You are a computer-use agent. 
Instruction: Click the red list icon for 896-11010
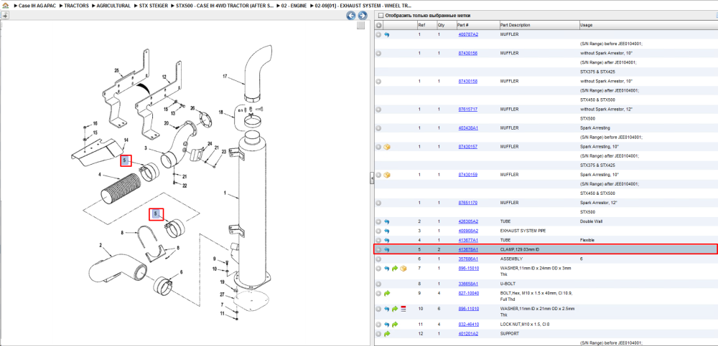coord(404,309)
